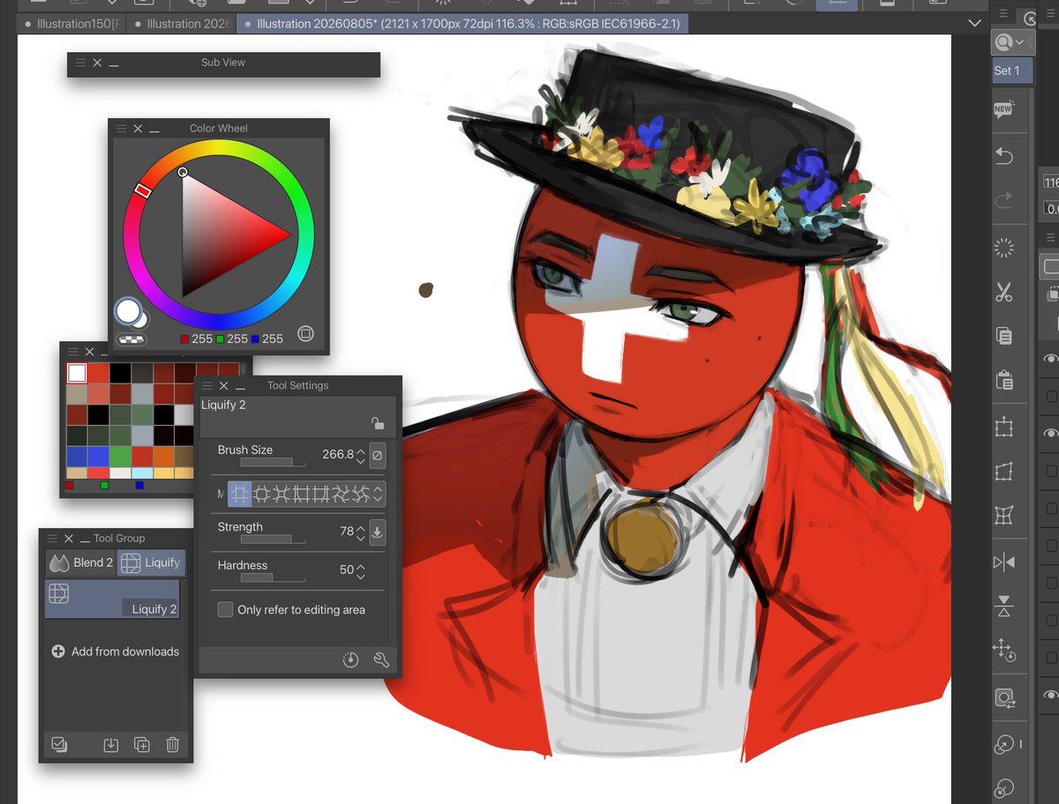Select the Twirl clockwise liquify mode icon

[340, 495]
